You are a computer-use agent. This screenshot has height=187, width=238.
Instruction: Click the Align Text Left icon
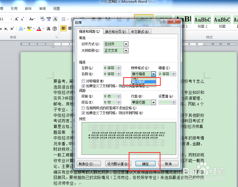tap(63, 28)
